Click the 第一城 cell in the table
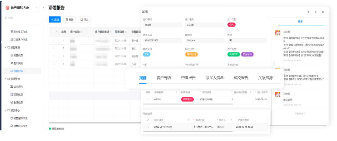 134,41
